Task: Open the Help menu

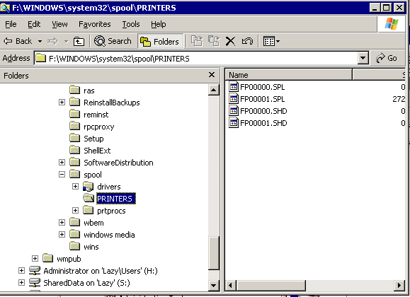Action: (x=159, y=24)
